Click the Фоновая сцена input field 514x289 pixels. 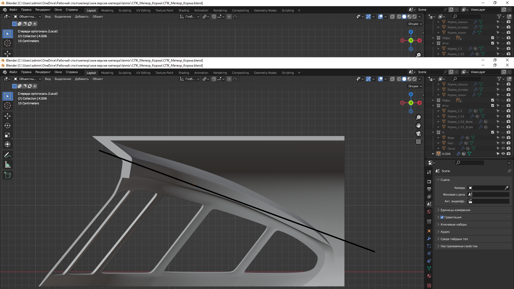click(488, 195)
